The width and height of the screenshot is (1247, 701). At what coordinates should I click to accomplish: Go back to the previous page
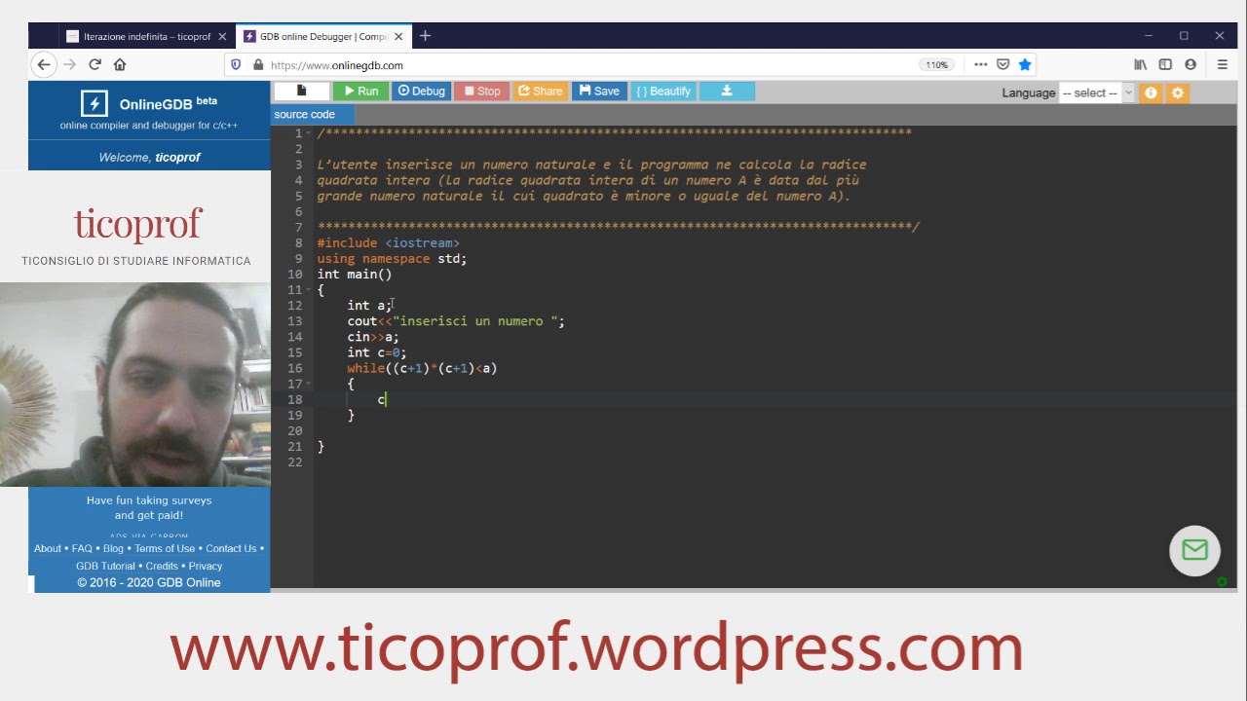tap(43, 64)
